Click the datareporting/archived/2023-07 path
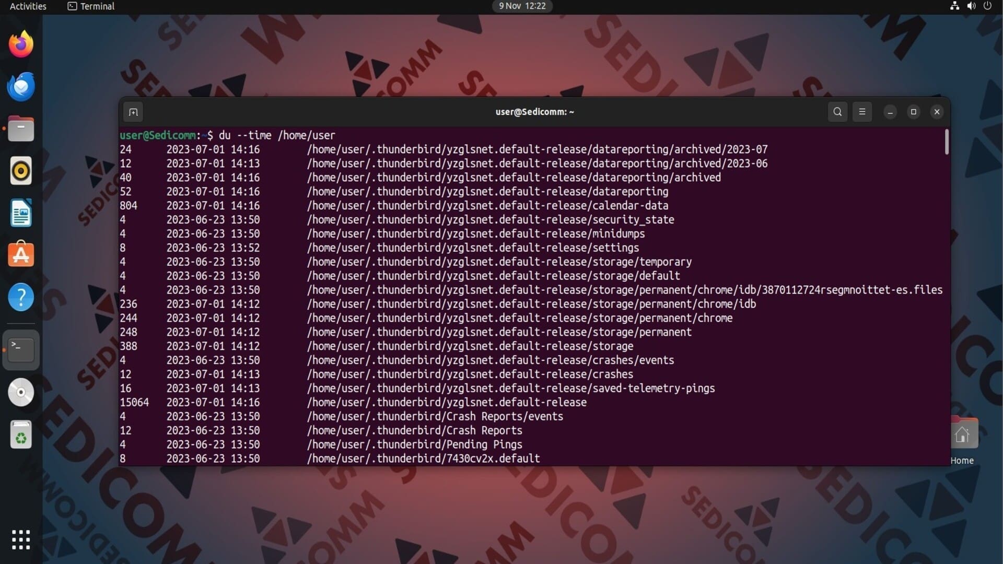This screenshot has height=564, width=1003. point(537,149)
